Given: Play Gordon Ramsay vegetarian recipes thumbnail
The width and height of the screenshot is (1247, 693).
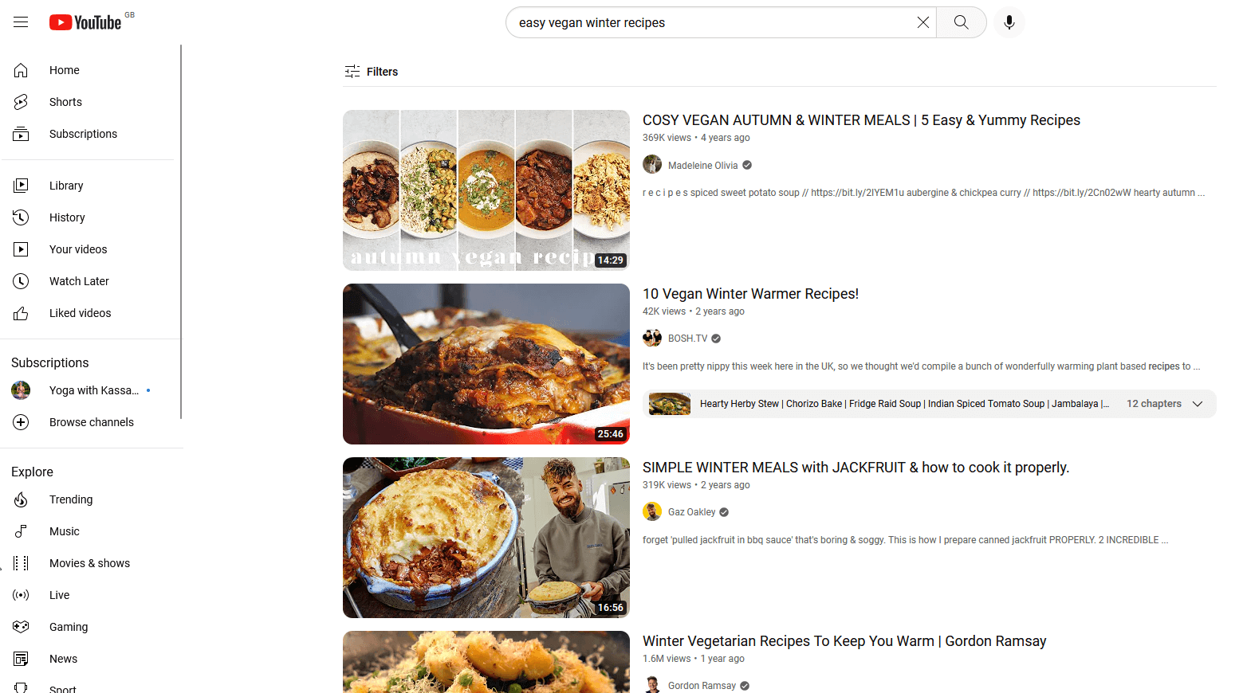Looking at the screenshot, I should pyautogui.click(x=486, y=662).
